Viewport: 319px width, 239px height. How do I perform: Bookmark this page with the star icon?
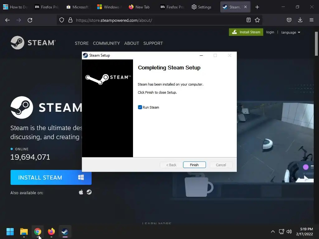[257, 20]
